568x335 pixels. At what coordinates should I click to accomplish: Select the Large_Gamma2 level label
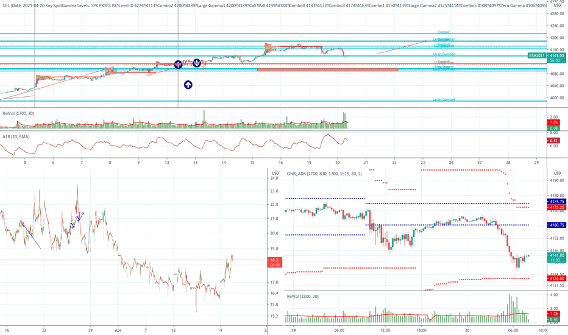(444, 54)
